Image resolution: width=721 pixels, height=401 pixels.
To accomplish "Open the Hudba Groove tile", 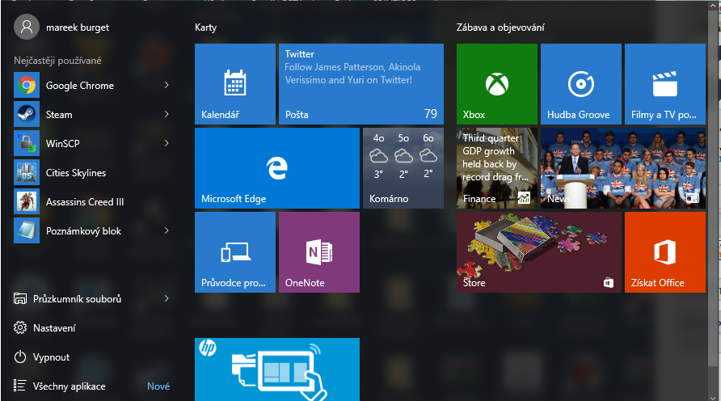I will (x=581, y=84).
